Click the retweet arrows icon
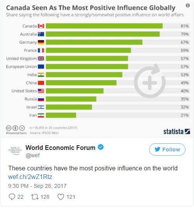 coord(35,197)
